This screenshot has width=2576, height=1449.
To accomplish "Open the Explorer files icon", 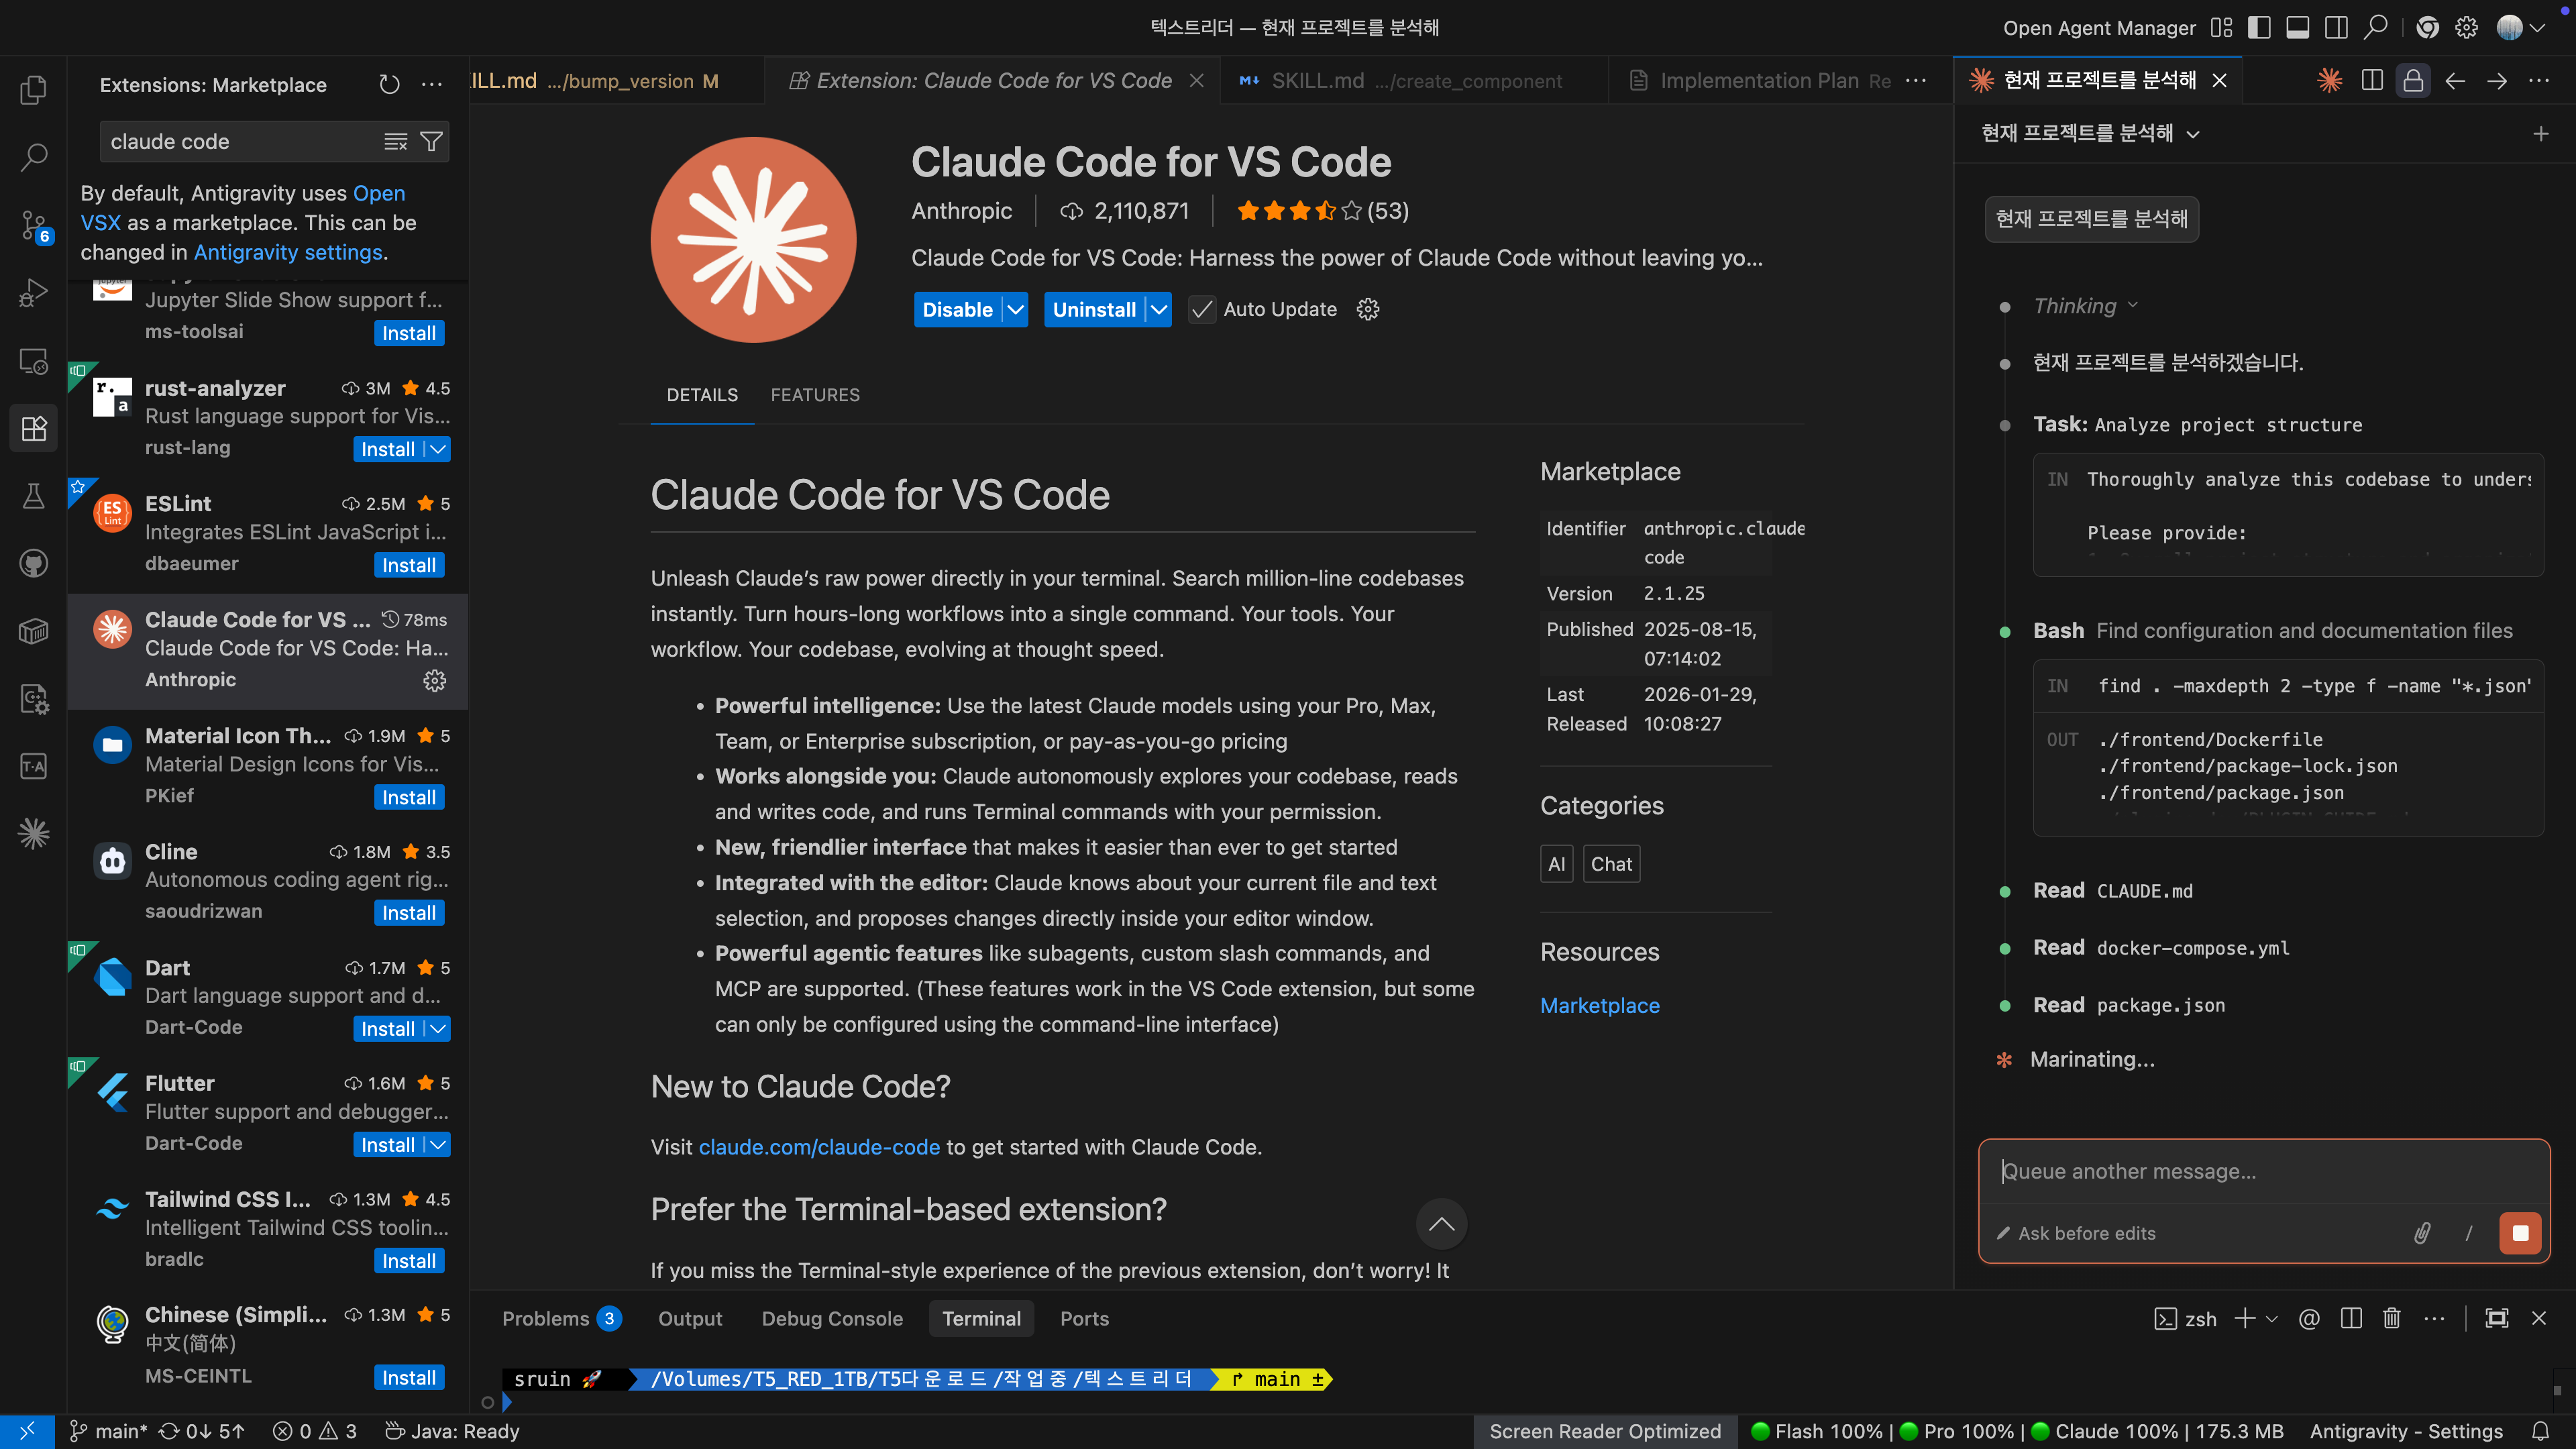I will (x=33, y=90).
